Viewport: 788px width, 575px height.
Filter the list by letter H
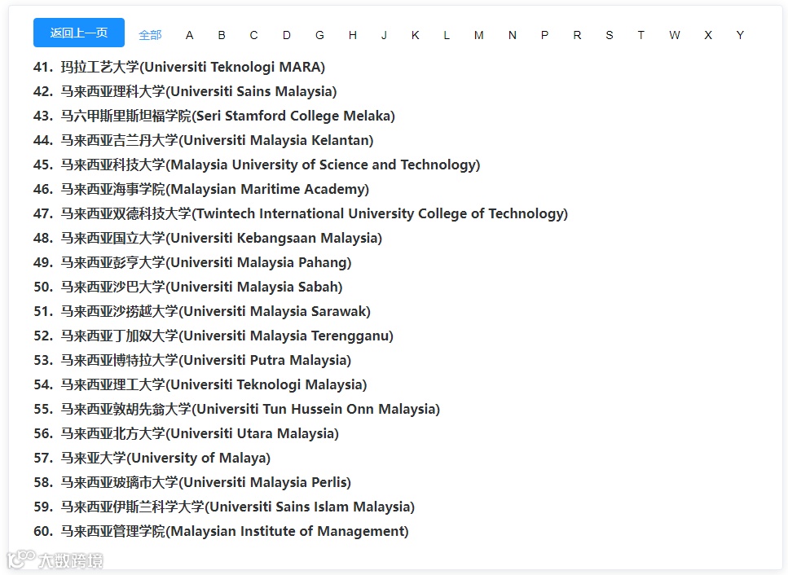353,35
